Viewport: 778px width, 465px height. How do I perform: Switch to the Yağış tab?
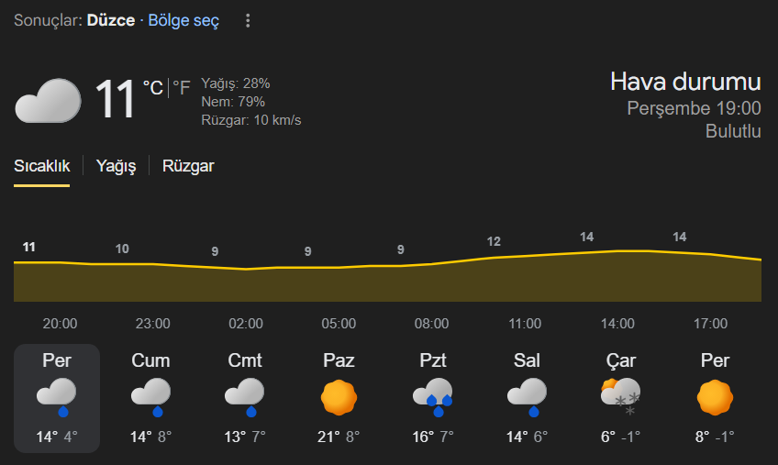tap(117, 166)
